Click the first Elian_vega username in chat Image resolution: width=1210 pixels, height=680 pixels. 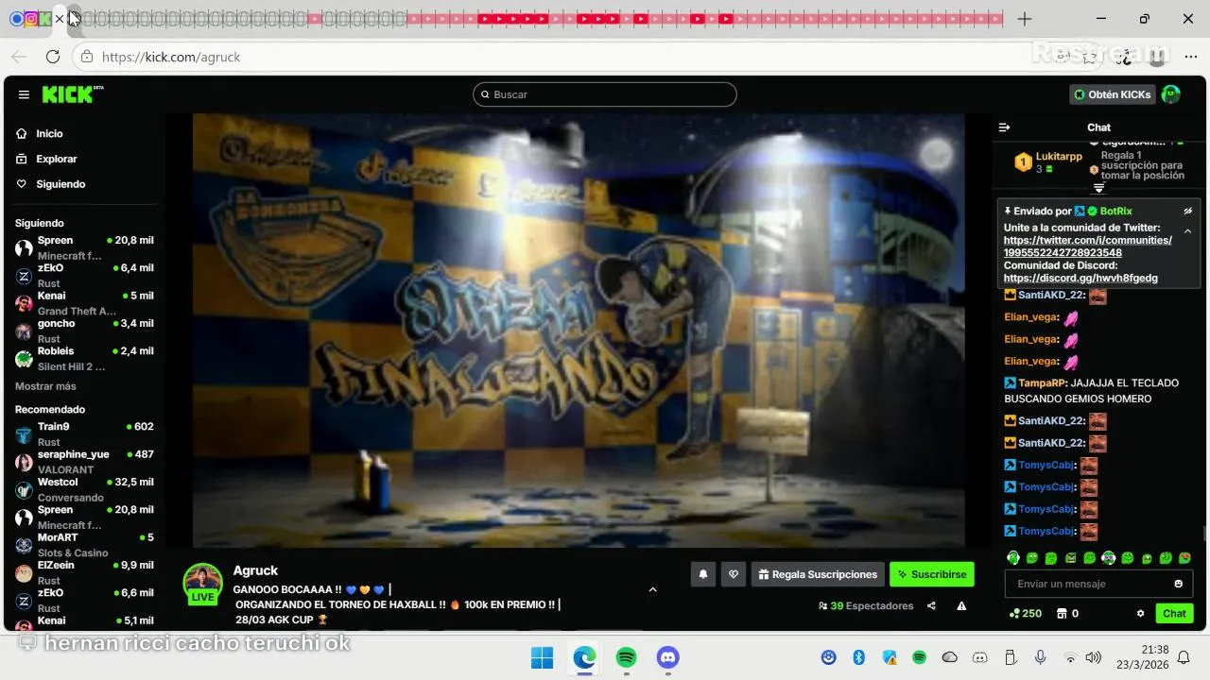(1030, 317)
